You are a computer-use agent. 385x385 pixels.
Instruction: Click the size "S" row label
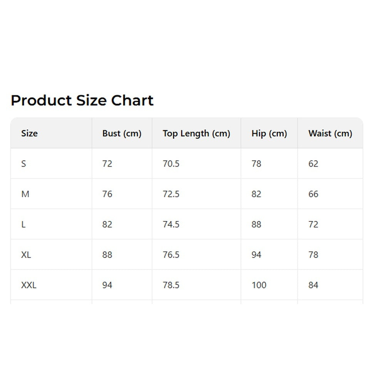24,164
